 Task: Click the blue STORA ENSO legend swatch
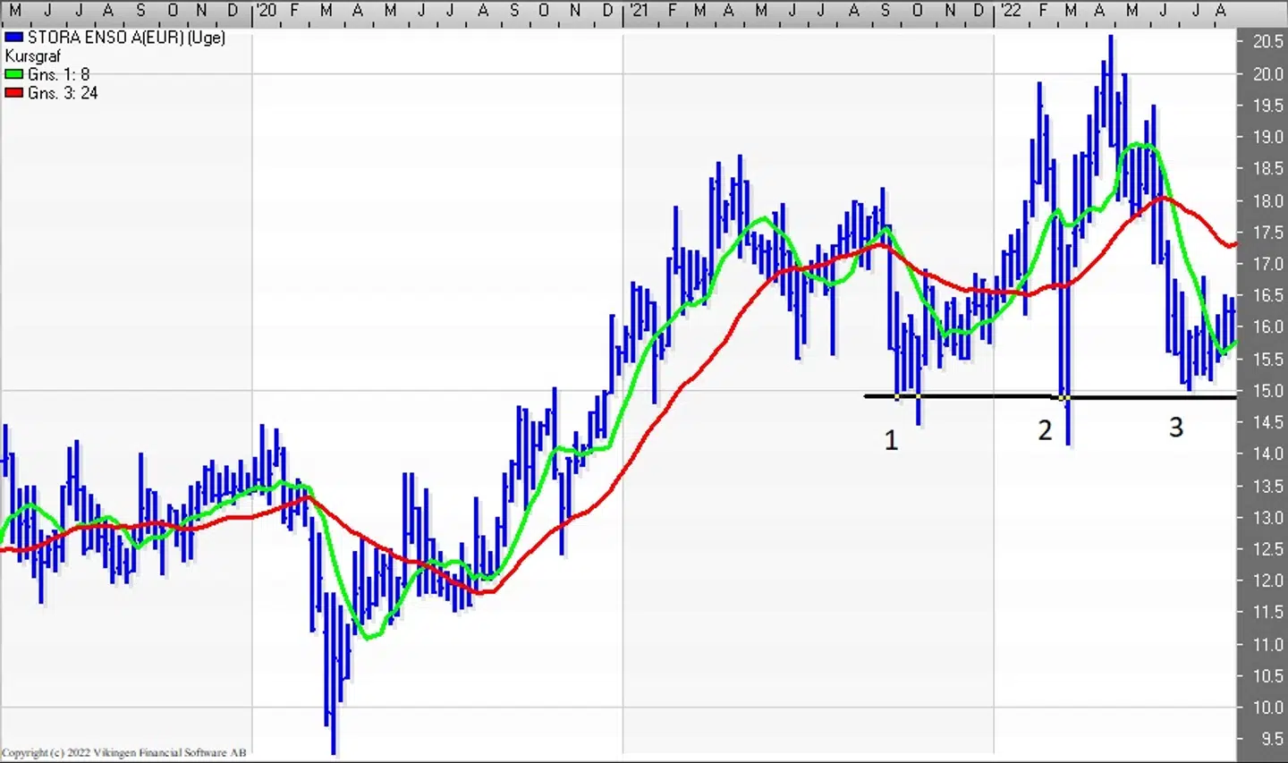tap(13, 38)
